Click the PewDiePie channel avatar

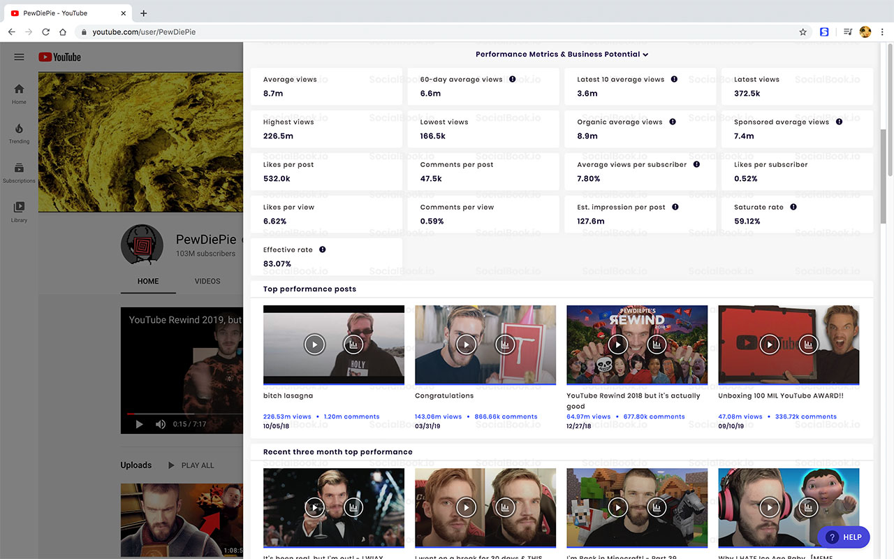[x=142, y=245]
